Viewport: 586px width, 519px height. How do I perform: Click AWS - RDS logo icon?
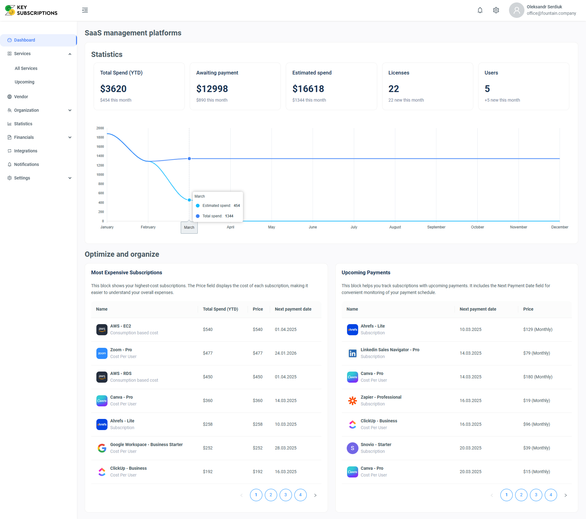coord(102,377)
